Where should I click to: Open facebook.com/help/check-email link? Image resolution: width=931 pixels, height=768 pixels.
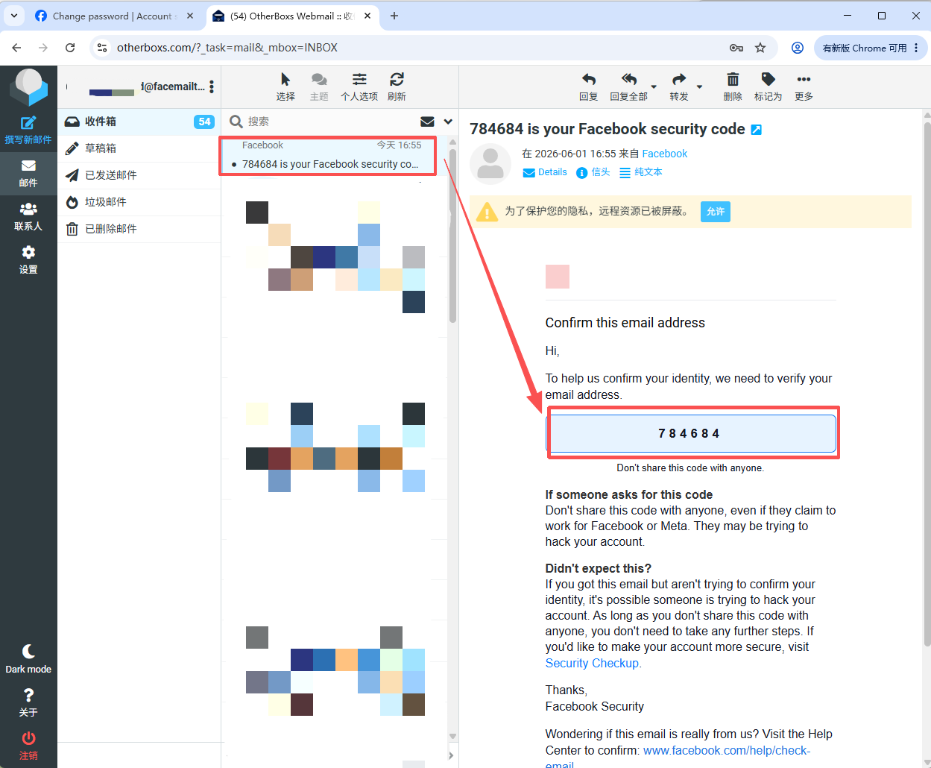(x=727, y=750)
